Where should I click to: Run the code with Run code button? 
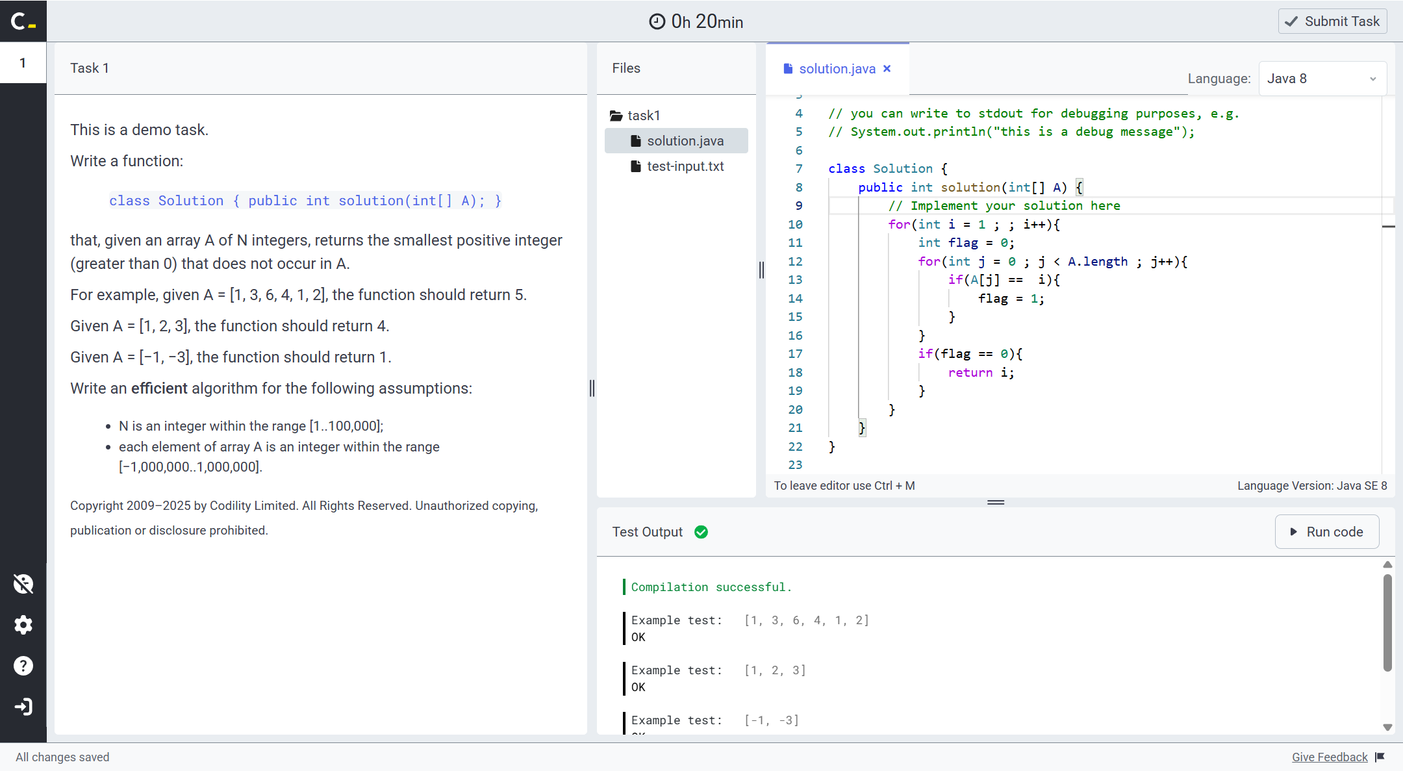coord(1327,532)
